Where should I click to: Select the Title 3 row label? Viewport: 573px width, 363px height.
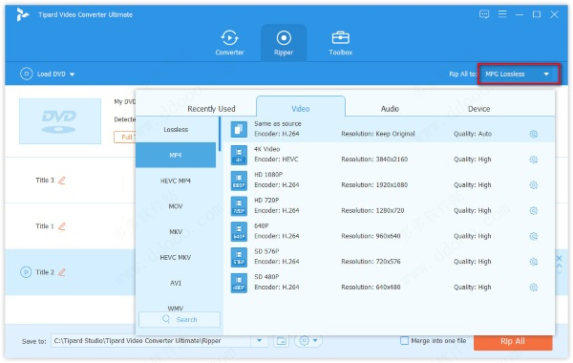(45, 181)
